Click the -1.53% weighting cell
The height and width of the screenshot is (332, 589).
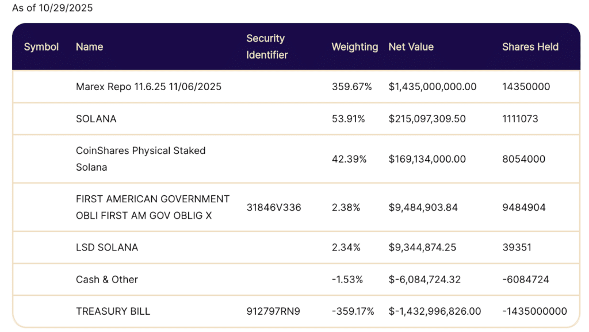tap(347, 280)
